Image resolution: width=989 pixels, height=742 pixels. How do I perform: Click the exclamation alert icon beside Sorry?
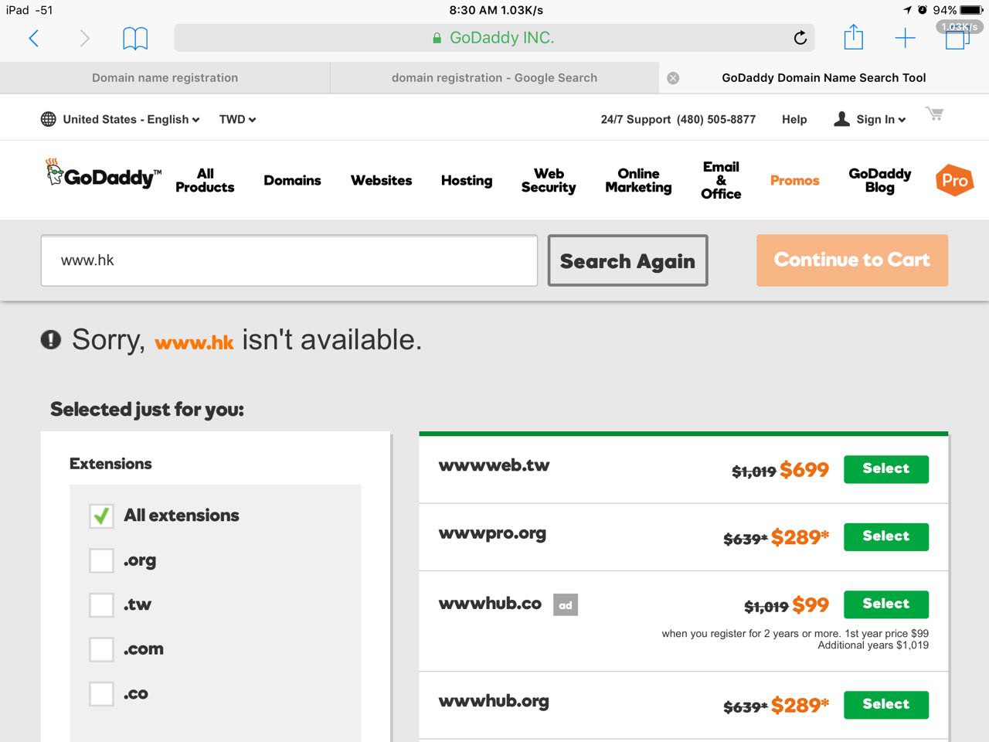point(51,339)
